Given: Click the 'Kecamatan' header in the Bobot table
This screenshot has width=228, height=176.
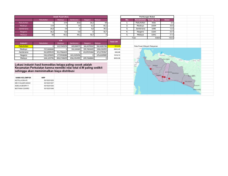Looking at the screenshot, I should click(140, 20).
